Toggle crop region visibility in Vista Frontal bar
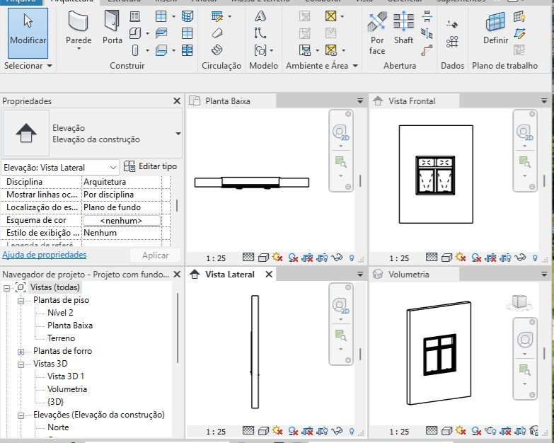The height and width of the screenshot is (443, 554). pyautogui.click(x=506, y=258)
